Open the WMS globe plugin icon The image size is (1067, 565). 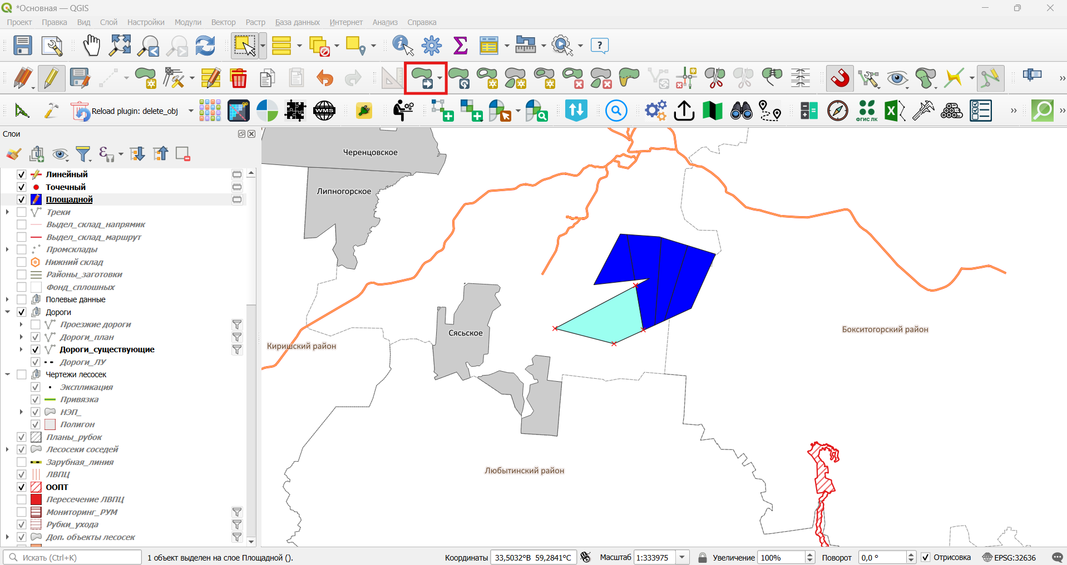(324, 111)
